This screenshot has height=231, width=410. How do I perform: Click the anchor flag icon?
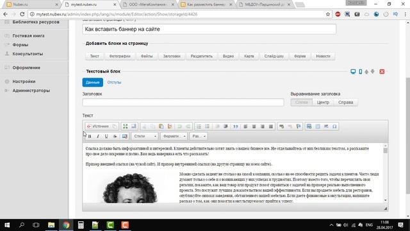tap(299, 126)
